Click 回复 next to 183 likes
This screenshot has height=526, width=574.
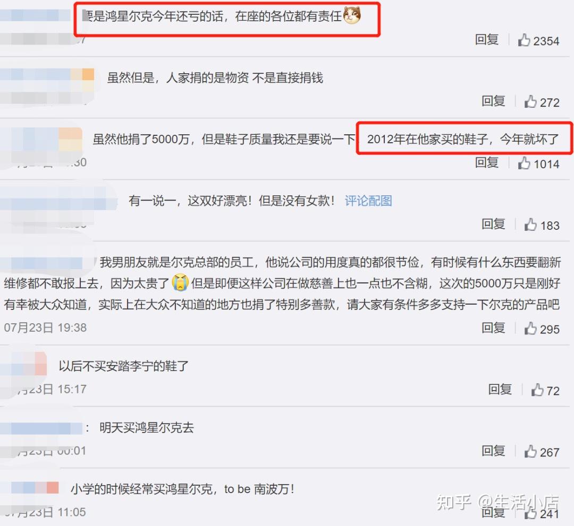(493, 223)
